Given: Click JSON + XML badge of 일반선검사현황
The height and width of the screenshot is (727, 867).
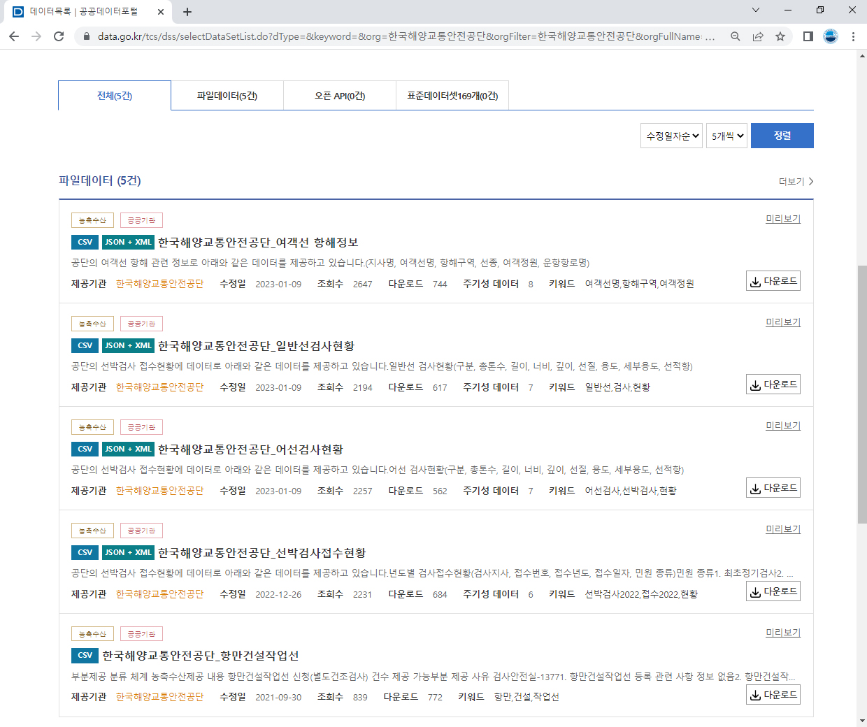Looking at the screenshot, I should pyautogui.click(x=129, y=345).
